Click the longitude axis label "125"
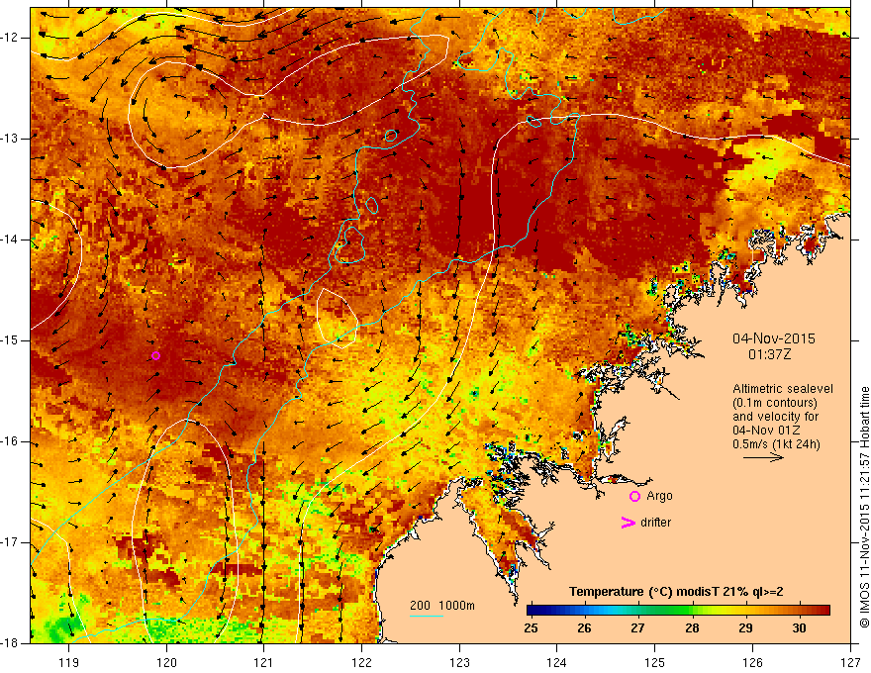Screen dimensions: 871x673 (655, 662)
